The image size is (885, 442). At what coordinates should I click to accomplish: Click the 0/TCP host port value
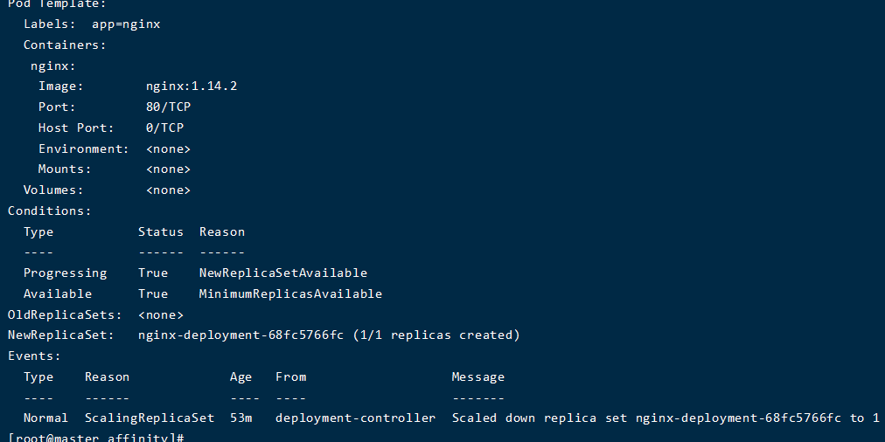point(164,128)
